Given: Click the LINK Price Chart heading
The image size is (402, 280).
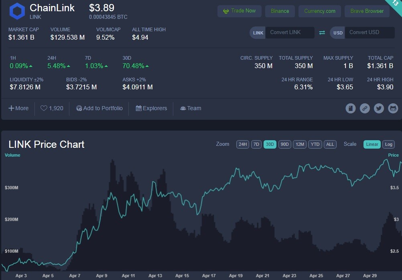Looking at the screenshot, I should [x=47, y=144].
